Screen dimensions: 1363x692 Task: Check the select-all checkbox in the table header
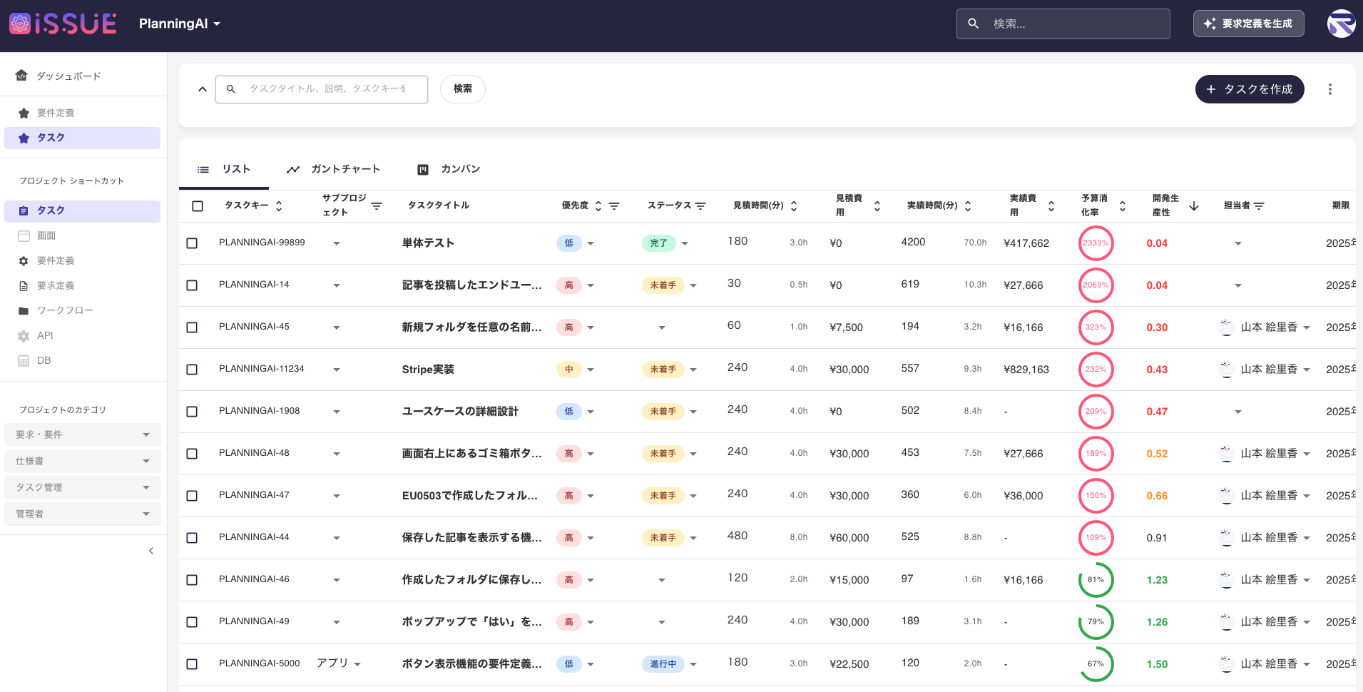pos(197,205)
